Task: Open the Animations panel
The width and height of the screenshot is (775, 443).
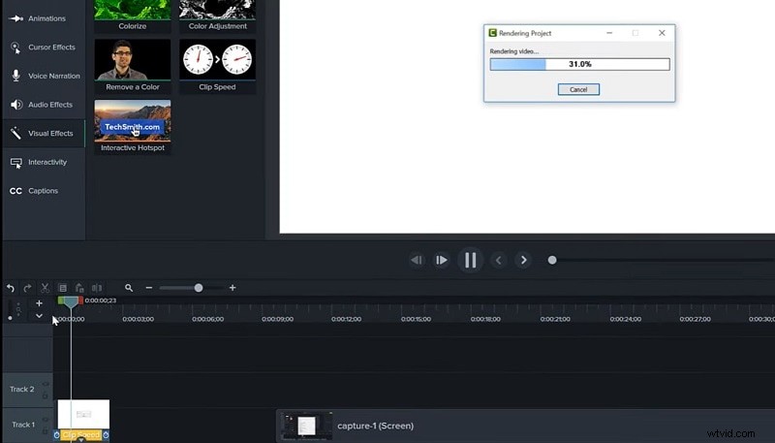Action: pyautogui.click(x=44, y=18)
